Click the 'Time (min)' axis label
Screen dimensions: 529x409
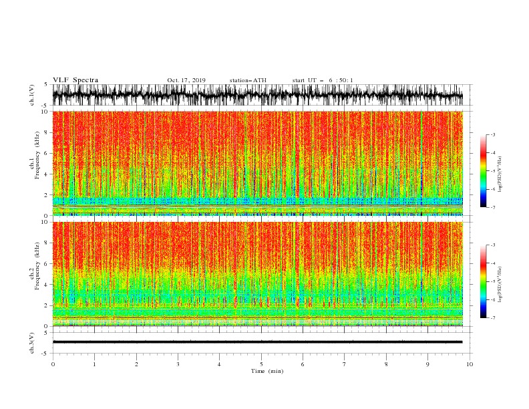click(x=267, y=371)
